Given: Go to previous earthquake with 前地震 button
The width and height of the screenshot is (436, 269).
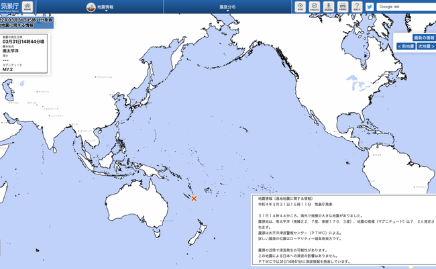Looking at the screenshot, I should (x=405, y=46).
